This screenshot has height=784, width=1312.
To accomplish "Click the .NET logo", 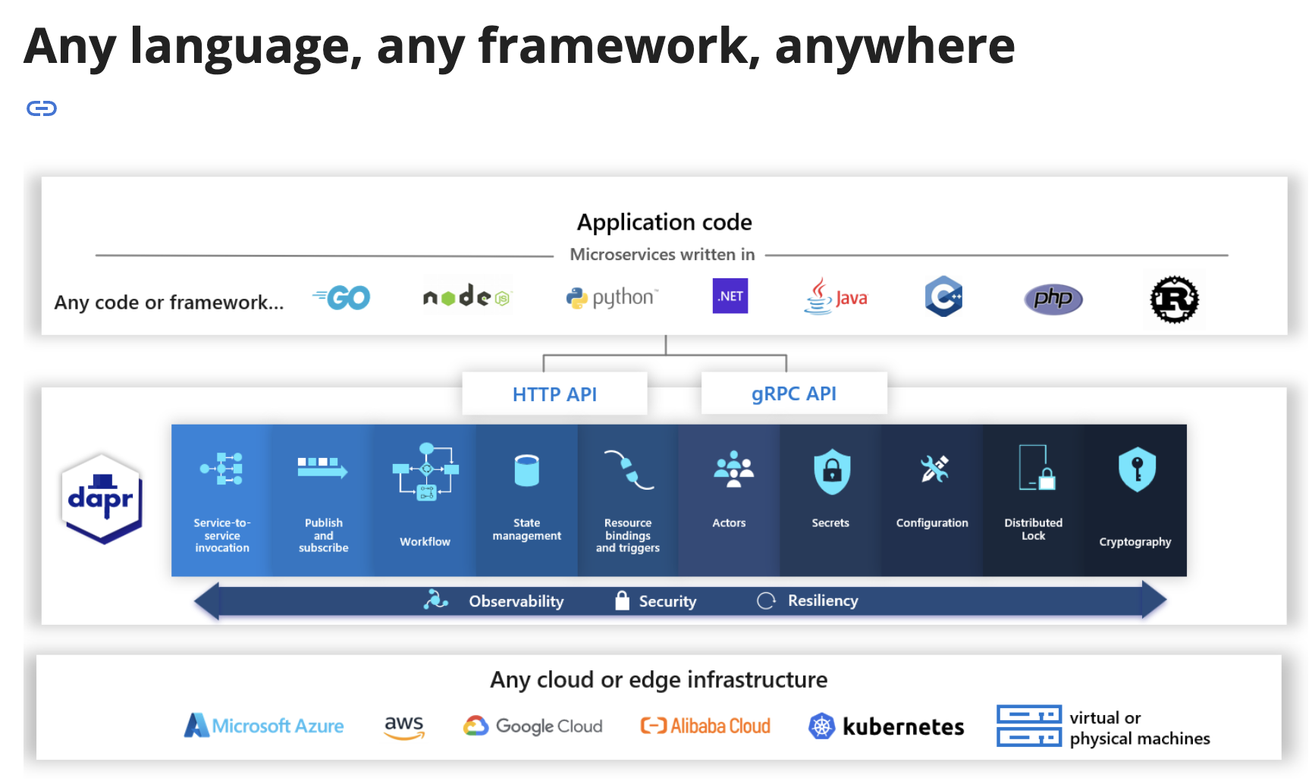I will coord(730,296).
